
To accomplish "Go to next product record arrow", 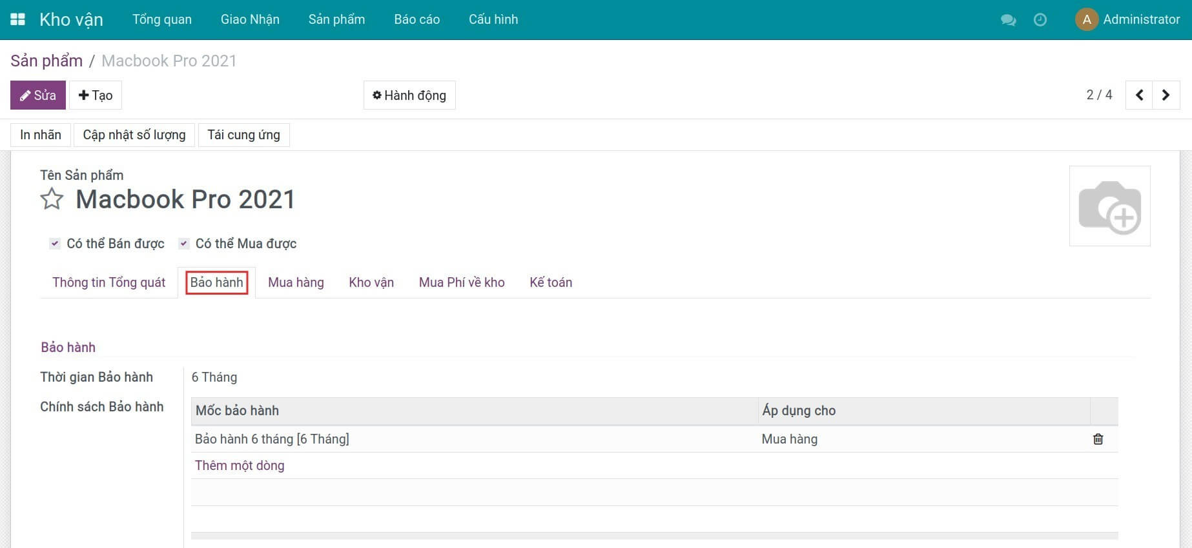I will click(x=1166, y=95).
